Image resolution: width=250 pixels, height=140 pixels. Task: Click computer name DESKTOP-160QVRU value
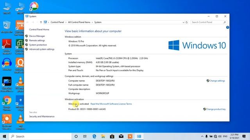(105, 81)
